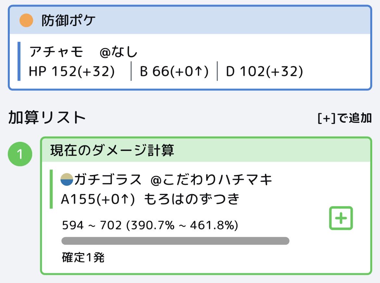This screenshot has width=380, height=283.
Task: Tap the A155(+0↑) attack stat
Action: tap(98, 199)
